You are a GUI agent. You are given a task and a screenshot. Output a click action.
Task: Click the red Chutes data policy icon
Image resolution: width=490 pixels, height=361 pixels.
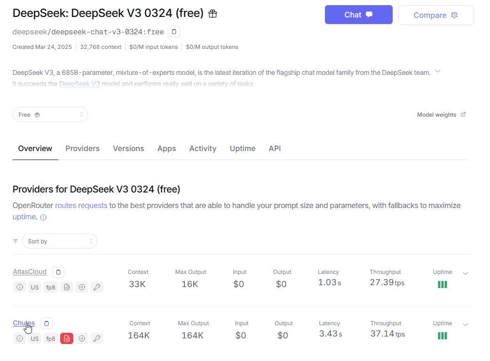pos(67,338)
